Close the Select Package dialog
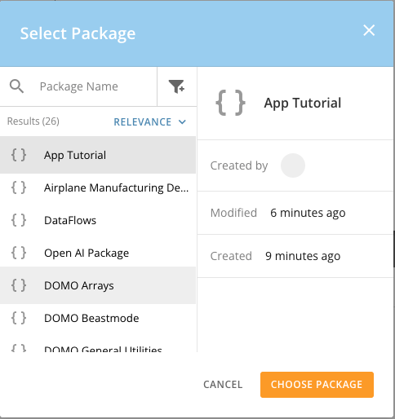This screenshot has height=419, width=395. [369, 30]
